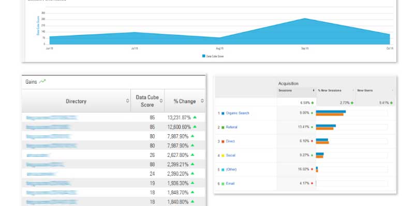Viewport: 414px width, 206px height.
Task: Open blurred directory link in the 2,627.80% row
Action: click(38, 155)
